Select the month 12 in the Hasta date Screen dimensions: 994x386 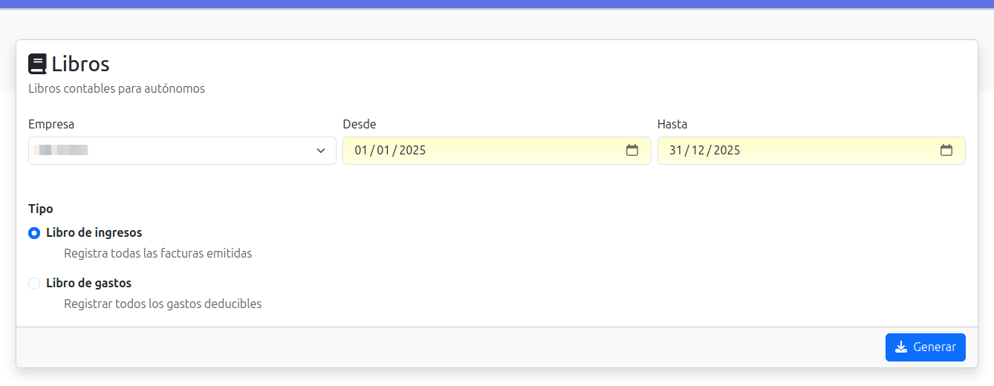tap(698, 151)
